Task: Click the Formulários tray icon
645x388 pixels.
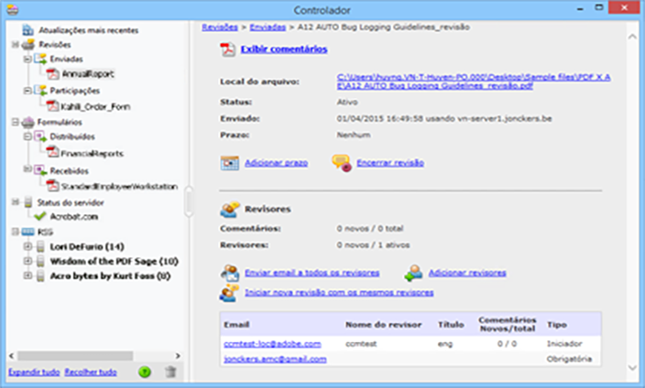Action: pyautogui.click(x=28, y=122)
